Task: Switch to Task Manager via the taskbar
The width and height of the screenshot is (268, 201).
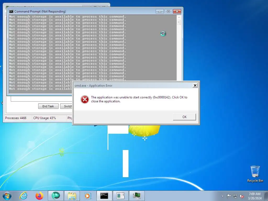Action: [x=137, y=196]
